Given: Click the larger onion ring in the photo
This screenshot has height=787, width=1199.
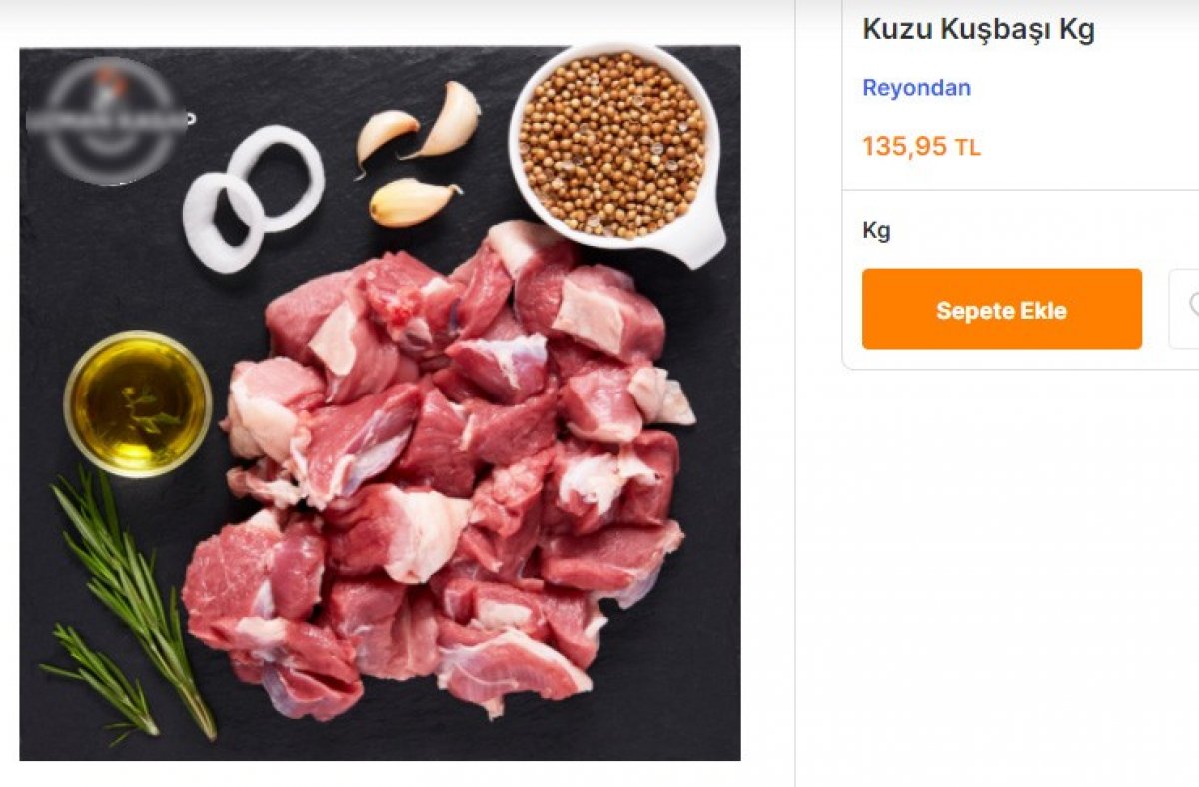Looking at the screenshot, I should coord(277,178).
